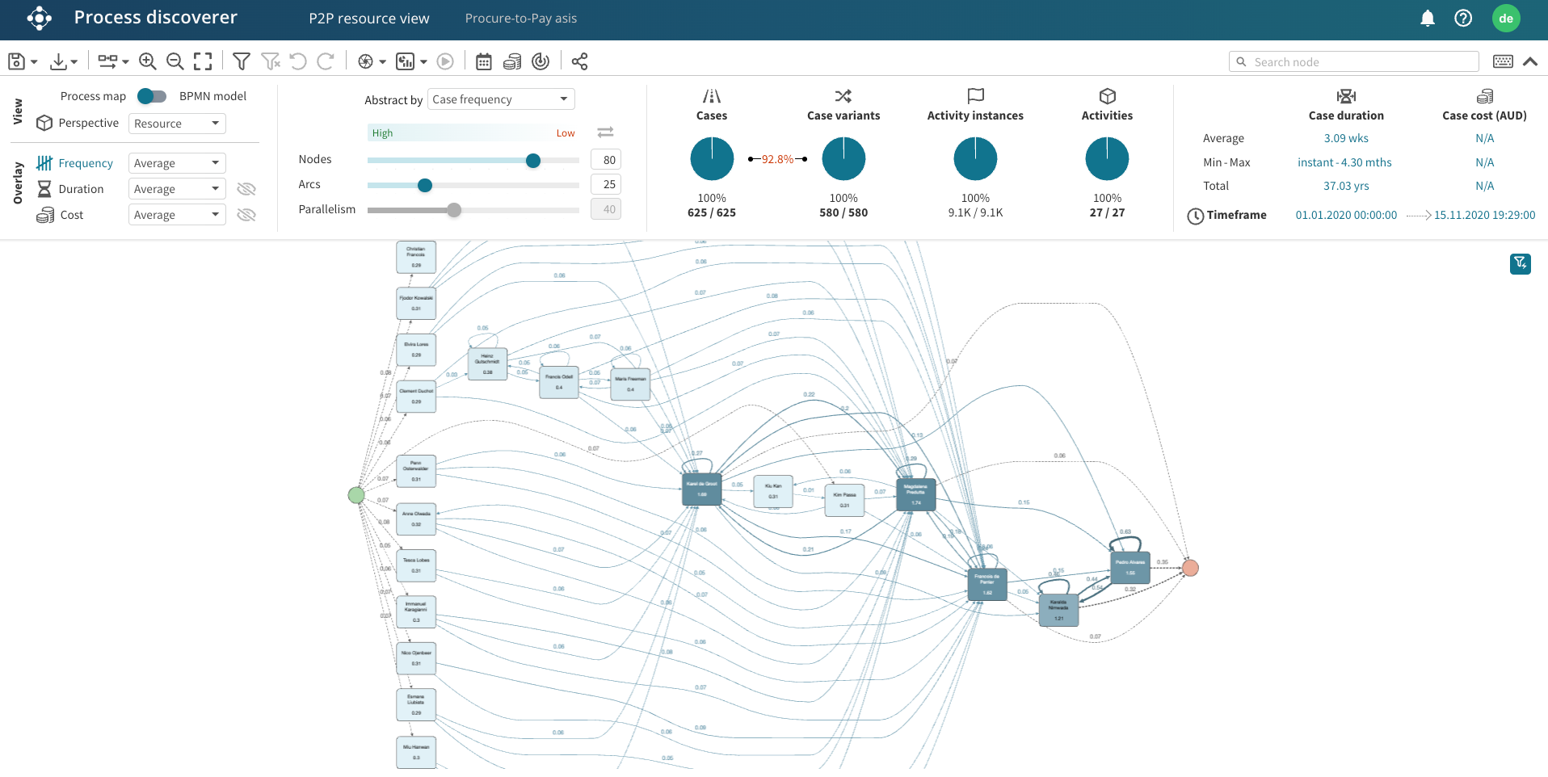Image resolution: width=1548 pixels, height=777 pixels.
Task: Click the Nodes slider handle
Action: click(533, 161)
